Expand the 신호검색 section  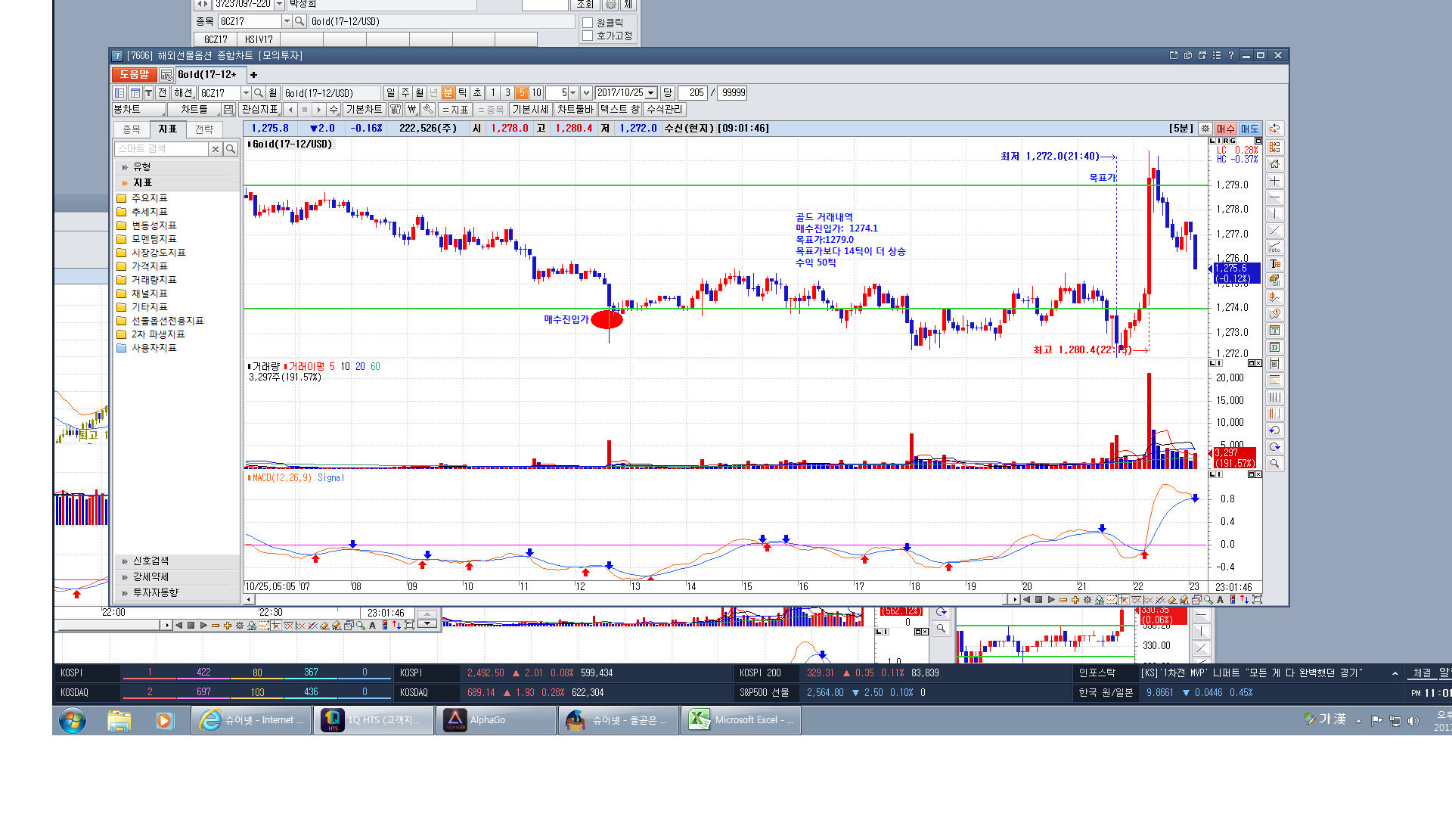click(177, 561)
